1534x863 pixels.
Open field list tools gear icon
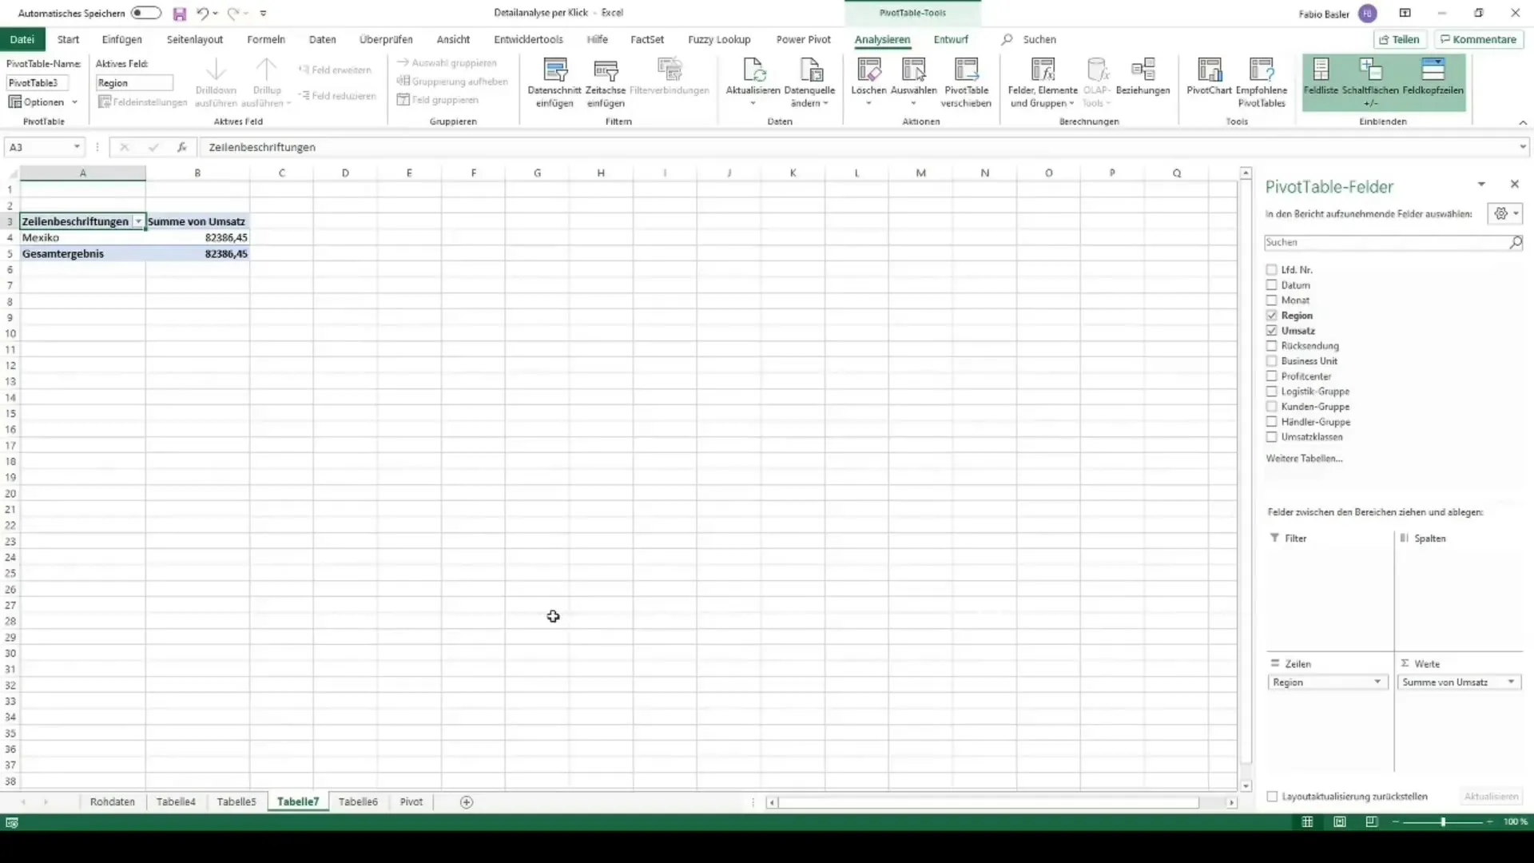pyautogui.click(x=1505, y=213)
